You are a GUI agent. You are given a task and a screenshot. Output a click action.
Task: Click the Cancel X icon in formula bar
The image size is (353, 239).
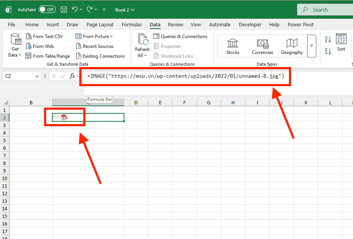pos(54,76)
